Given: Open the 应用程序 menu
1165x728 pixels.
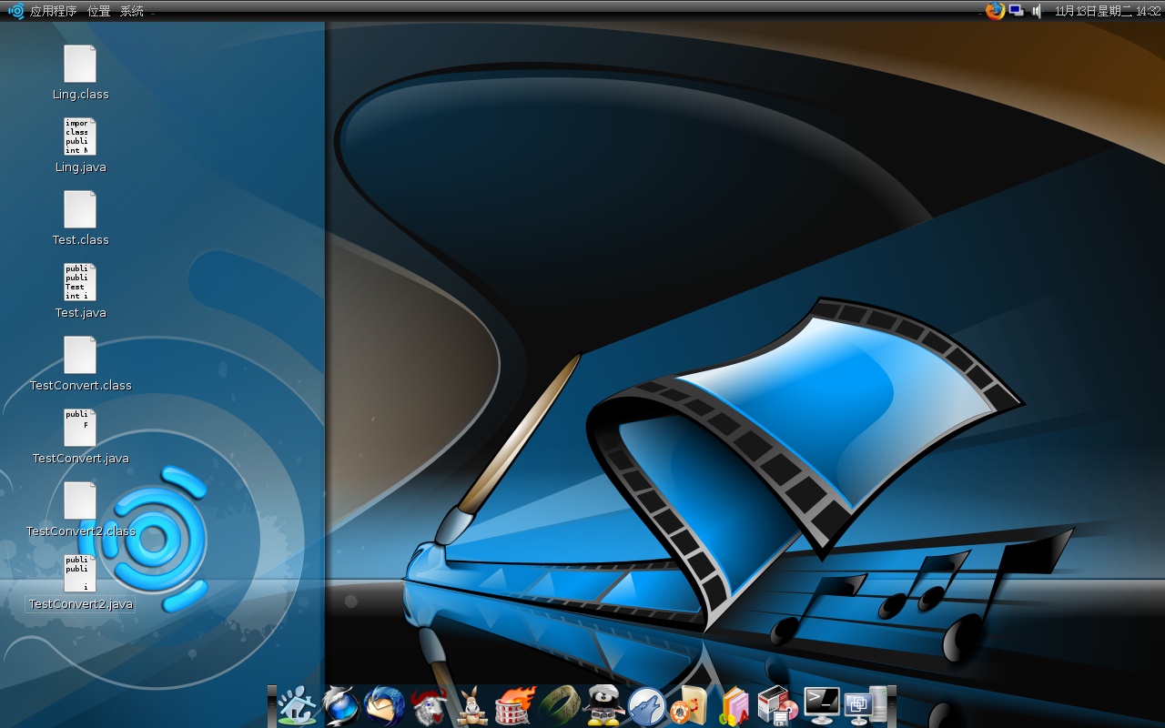Looking at the screenshot, I should point(54,11).
